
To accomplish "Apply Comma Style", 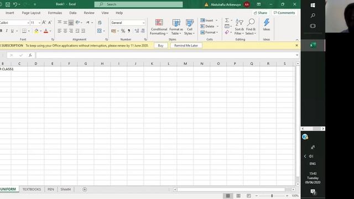I will click(x=129, y=31).
